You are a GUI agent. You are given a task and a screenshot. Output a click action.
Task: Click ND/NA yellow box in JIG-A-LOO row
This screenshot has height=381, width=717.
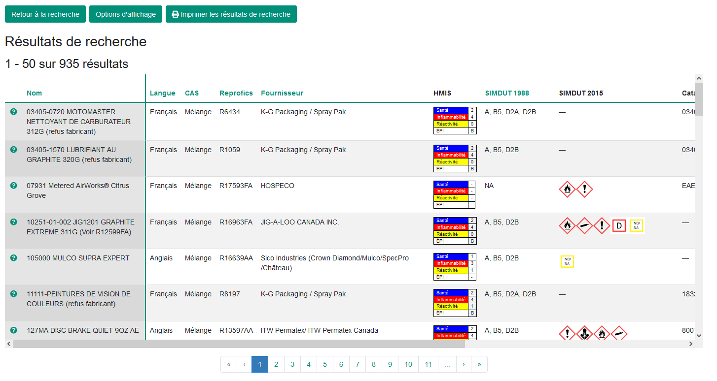click(636, 225)
